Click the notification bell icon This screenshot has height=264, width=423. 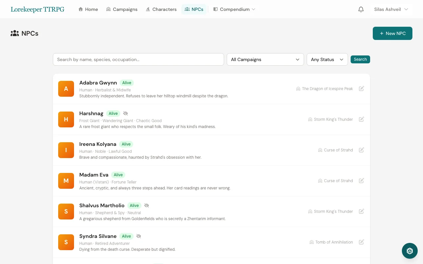click(361, 9)
